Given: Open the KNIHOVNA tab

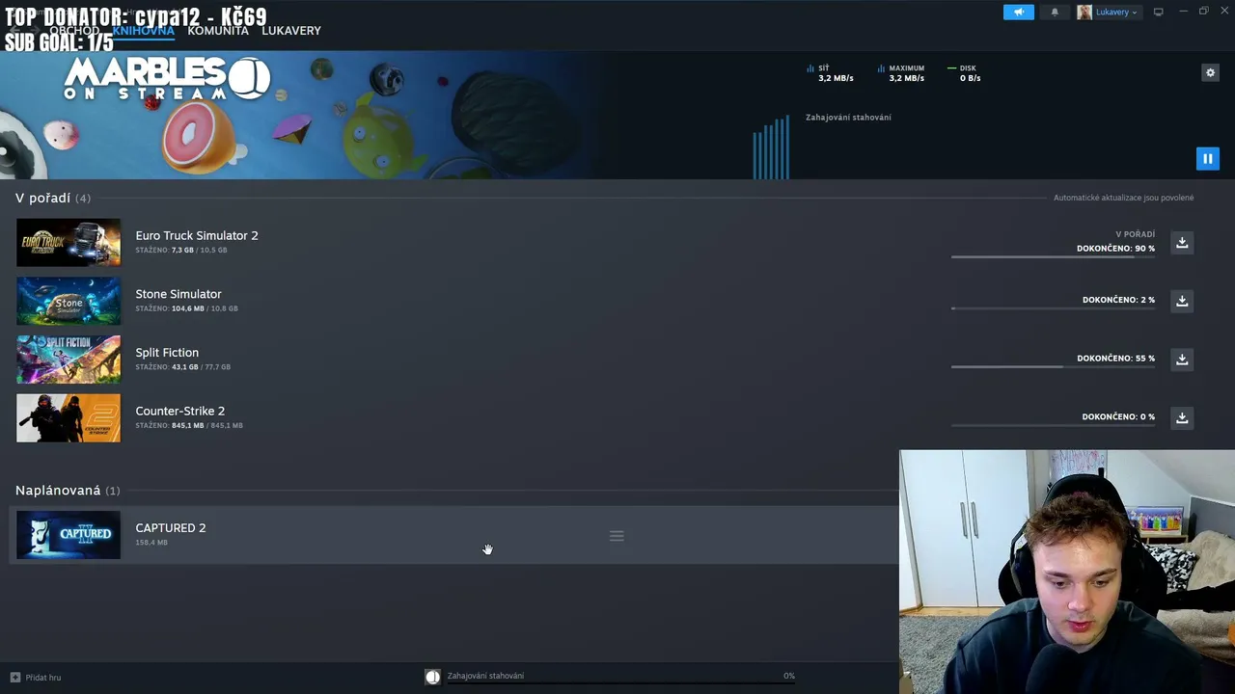Looking at the screenshot, I should pyautogui.click(x=143, y=31).
